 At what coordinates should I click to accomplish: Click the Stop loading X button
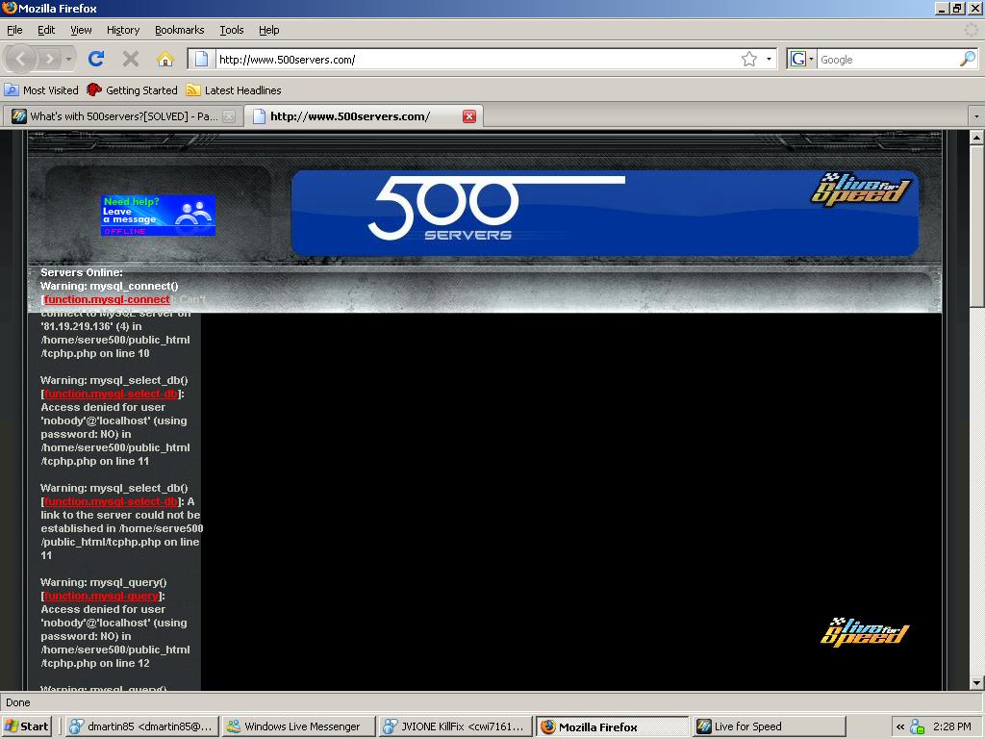pos(131,59)
